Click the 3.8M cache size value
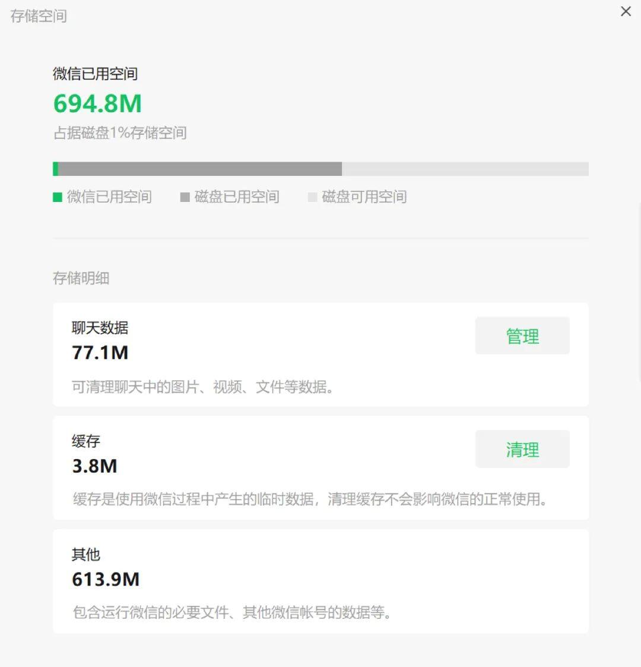641x667 pixels. (94, 466)
